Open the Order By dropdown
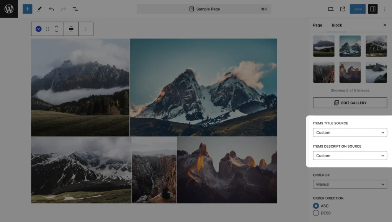This screenshot has height=222, width=392. point(350,184)
